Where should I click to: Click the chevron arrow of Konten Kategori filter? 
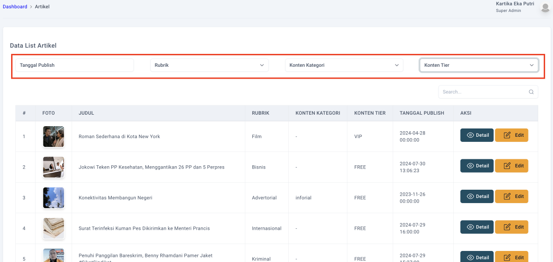tap(397, 65)
